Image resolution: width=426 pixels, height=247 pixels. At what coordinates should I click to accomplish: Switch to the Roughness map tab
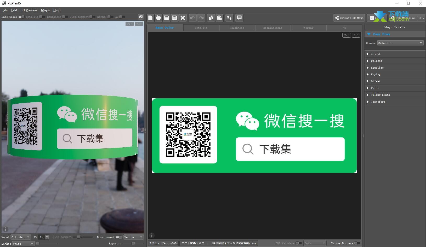click(x=237, y=28)
